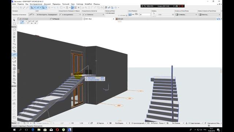The image size is (234, 132).
Task: Expand the 3D / Все tab arrow
Action: tap(113, 19)
